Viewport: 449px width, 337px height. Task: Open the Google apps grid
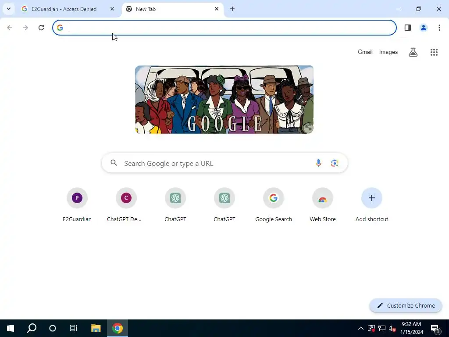click(x=434, y=52)
